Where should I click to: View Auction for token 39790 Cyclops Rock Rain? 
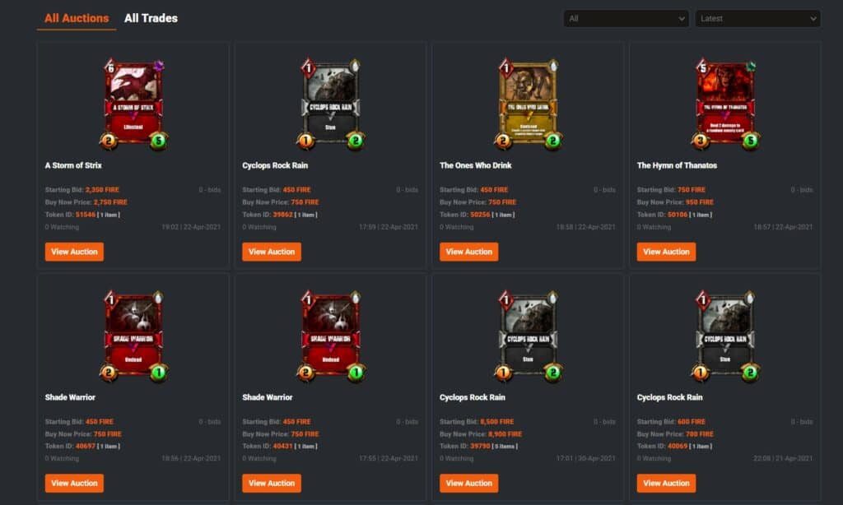[x=468, y=483]
